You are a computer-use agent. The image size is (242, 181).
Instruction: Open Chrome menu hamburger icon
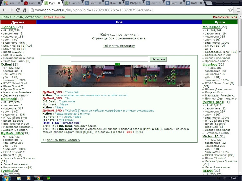click(x=238, y=10)
